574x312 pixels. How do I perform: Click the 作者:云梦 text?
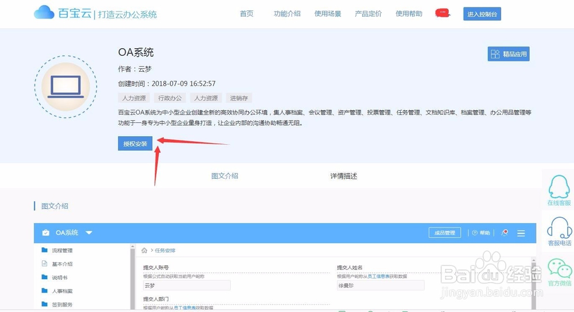click(135, 69)
